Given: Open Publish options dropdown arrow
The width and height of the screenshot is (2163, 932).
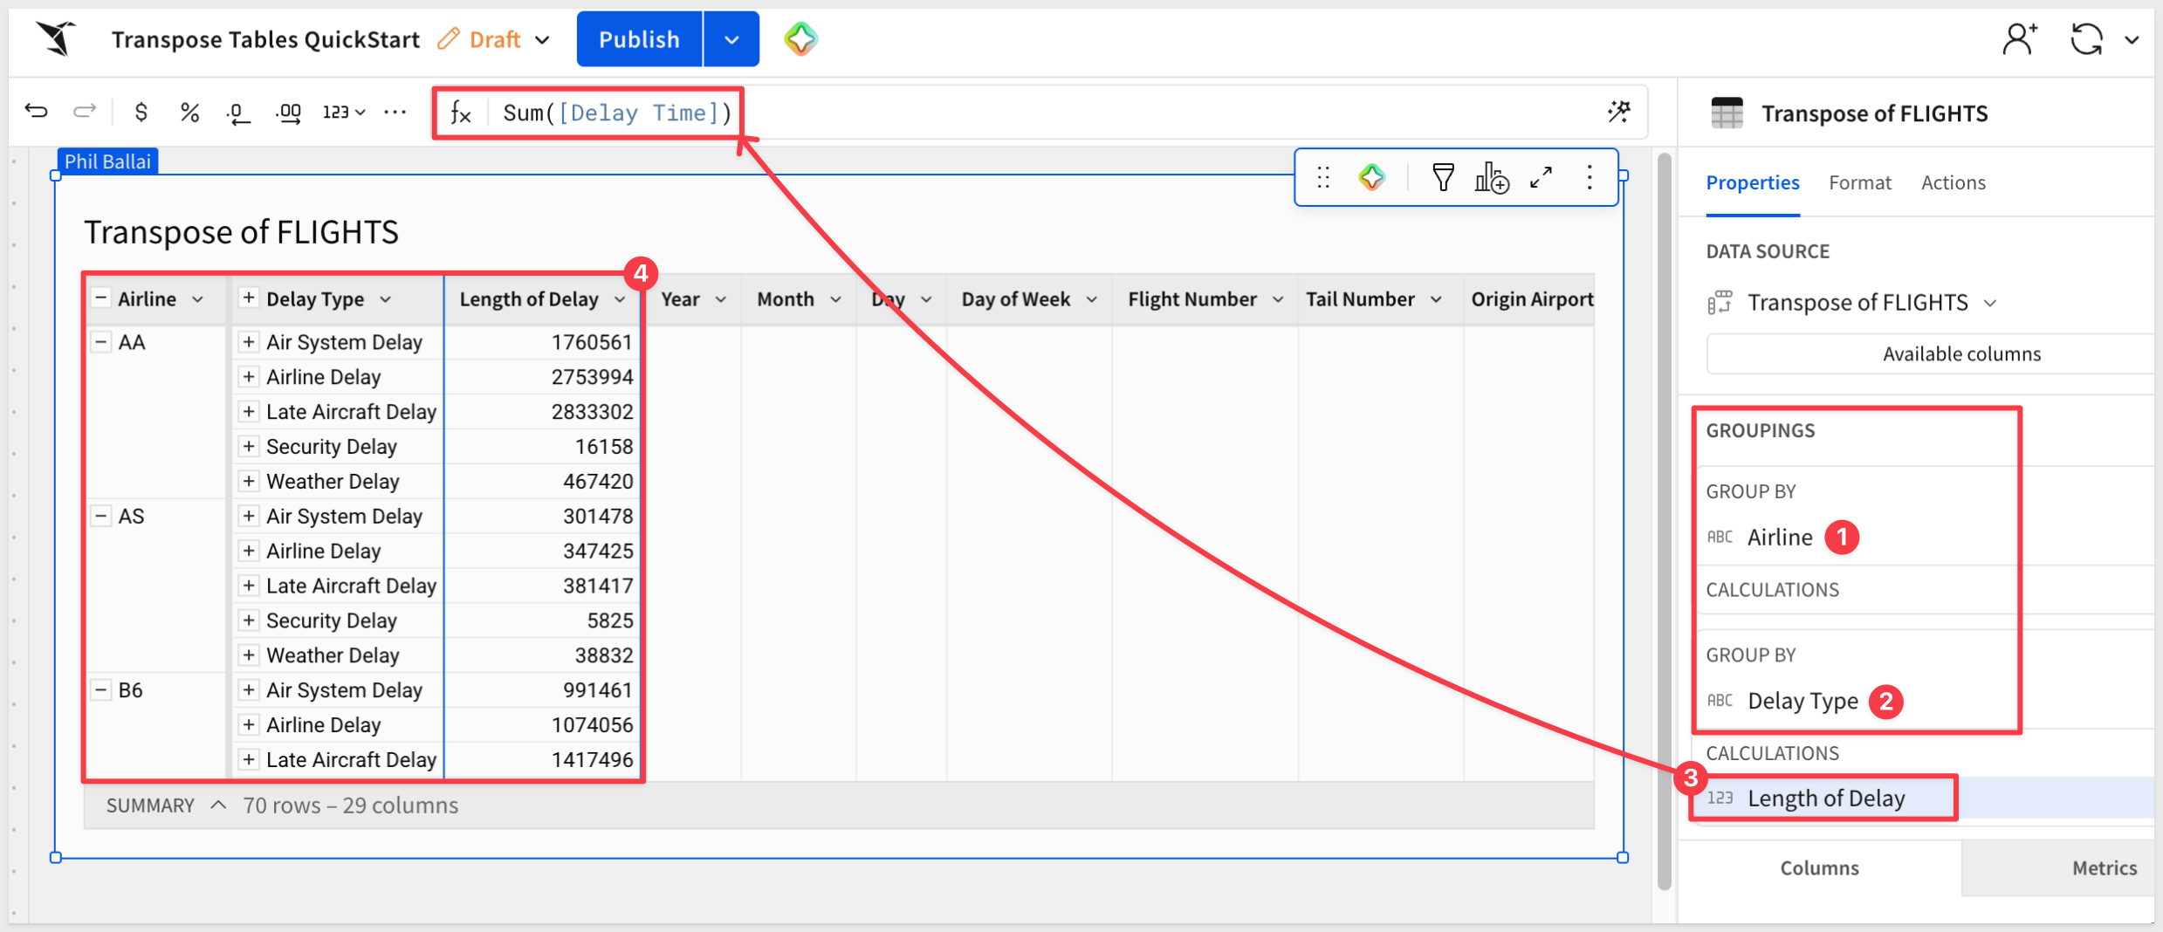Looking at the screenshot, I should pos(731,39).
